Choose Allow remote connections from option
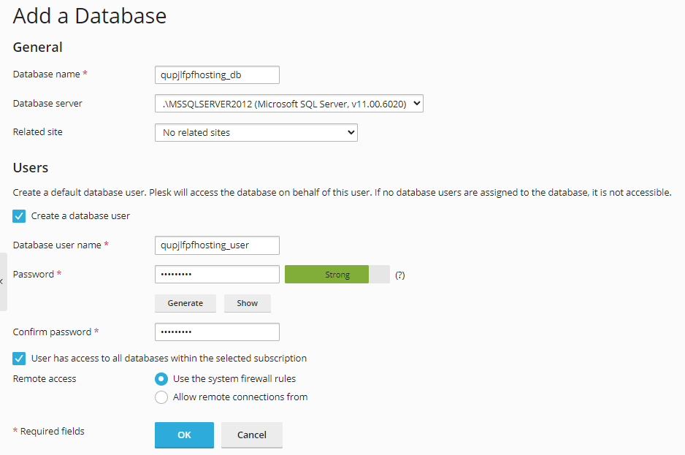 (x=161, y=397)
